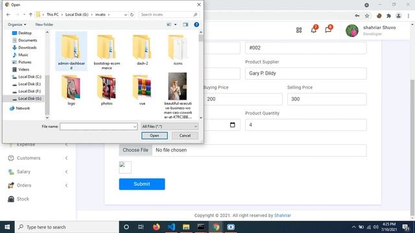Viewport: 415px width, 233px height.
Task: Click the Choose File button
Action: (136, 150)
